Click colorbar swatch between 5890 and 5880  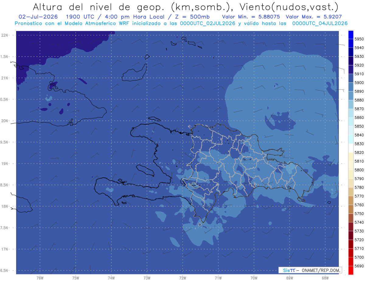pyautogui.click(x=350, y=96)
